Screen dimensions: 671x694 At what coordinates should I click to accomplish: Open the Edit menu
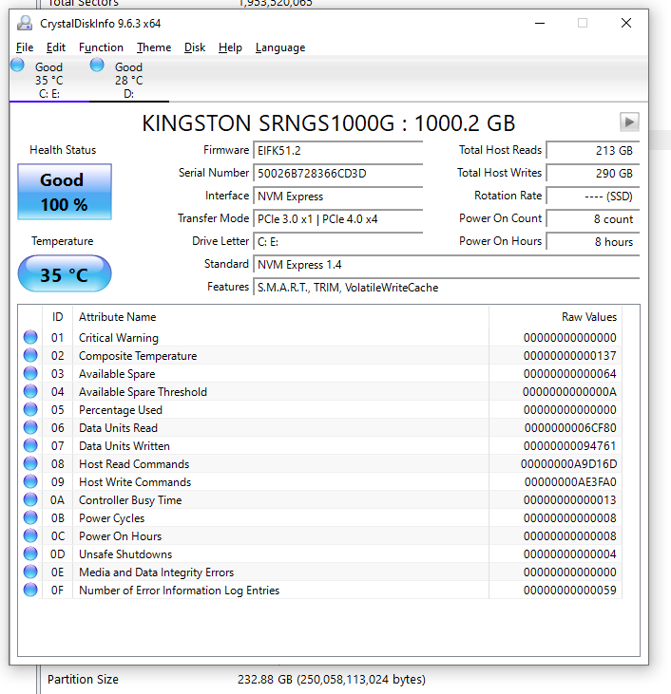[x=56, y=47]
